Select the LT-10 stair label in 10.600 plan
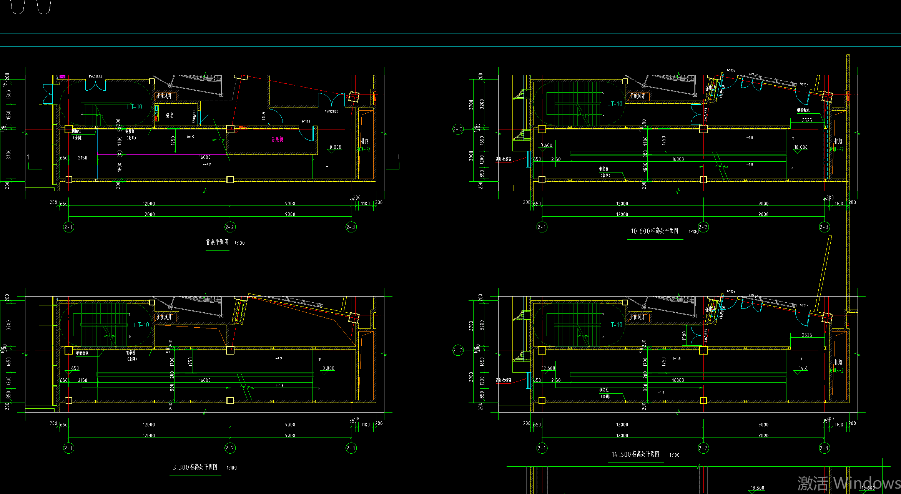The height and width of the screenshot is (494, 901). click(x=615, y=104)
